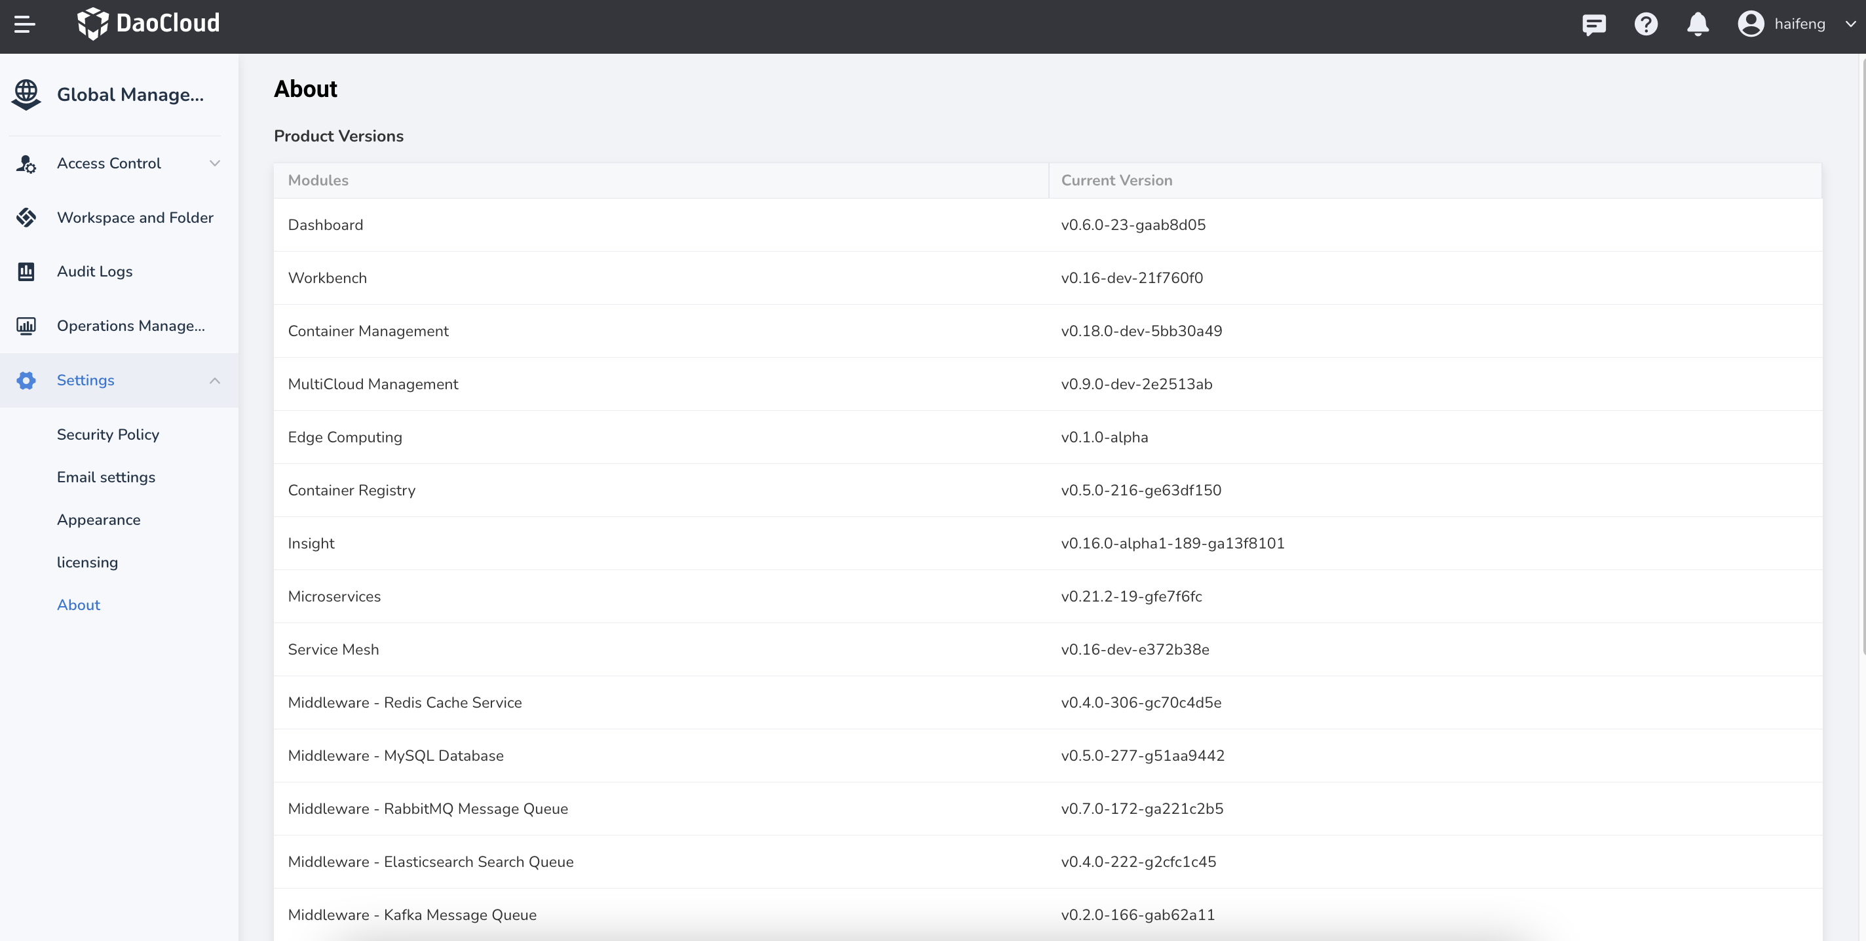The image size is (1866, 941).
Task: Click version v0.18.0-dev-5bb30a49
Action: (x=1141, y=331)
